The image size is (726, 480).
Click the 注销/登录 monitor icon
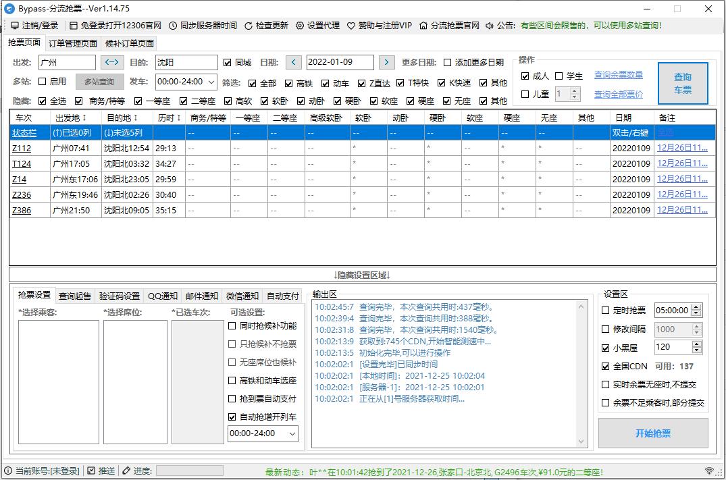pyautogui.click(x=15, y=26)
